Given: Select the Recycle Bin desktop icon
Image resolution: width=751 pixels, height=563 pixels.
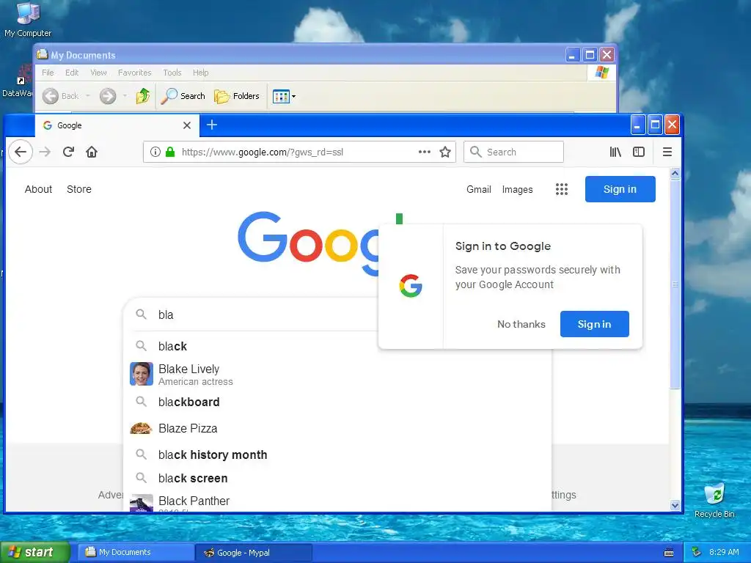Looking at the screenshot, I should [714, 501].
